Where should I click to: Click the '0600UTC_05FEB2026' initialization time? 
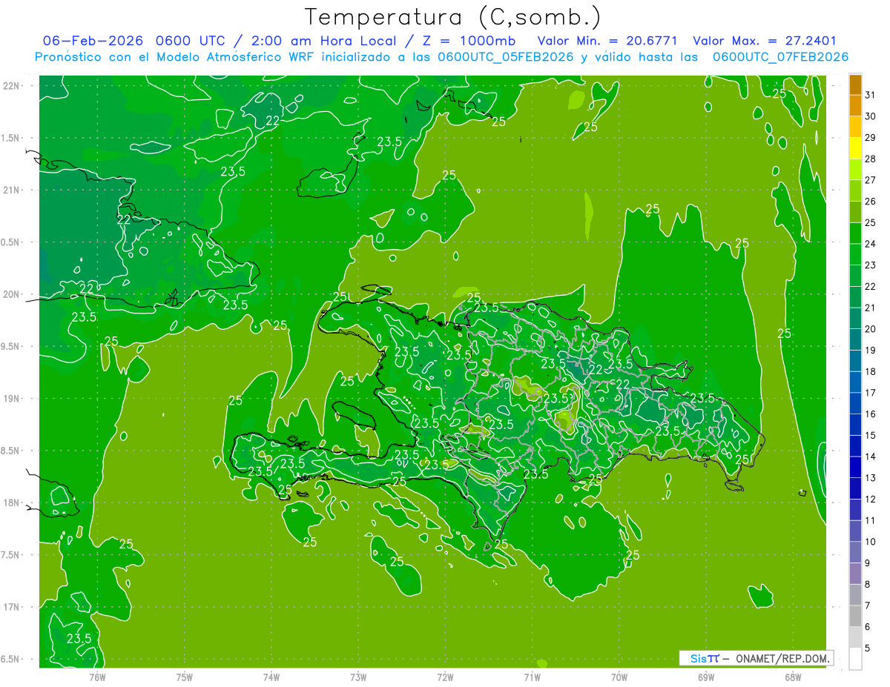(x=506, y=57)
